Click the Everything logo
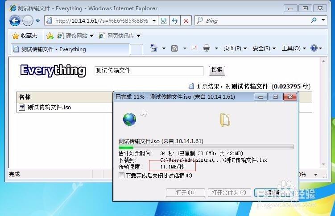 tap(53, 71)
